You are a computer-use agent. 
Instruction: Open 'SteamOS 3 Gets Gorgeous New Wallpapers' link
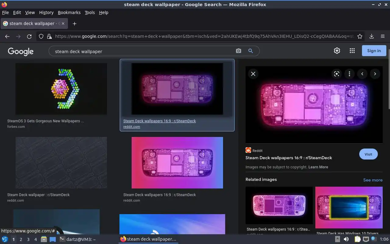point(46,121)
